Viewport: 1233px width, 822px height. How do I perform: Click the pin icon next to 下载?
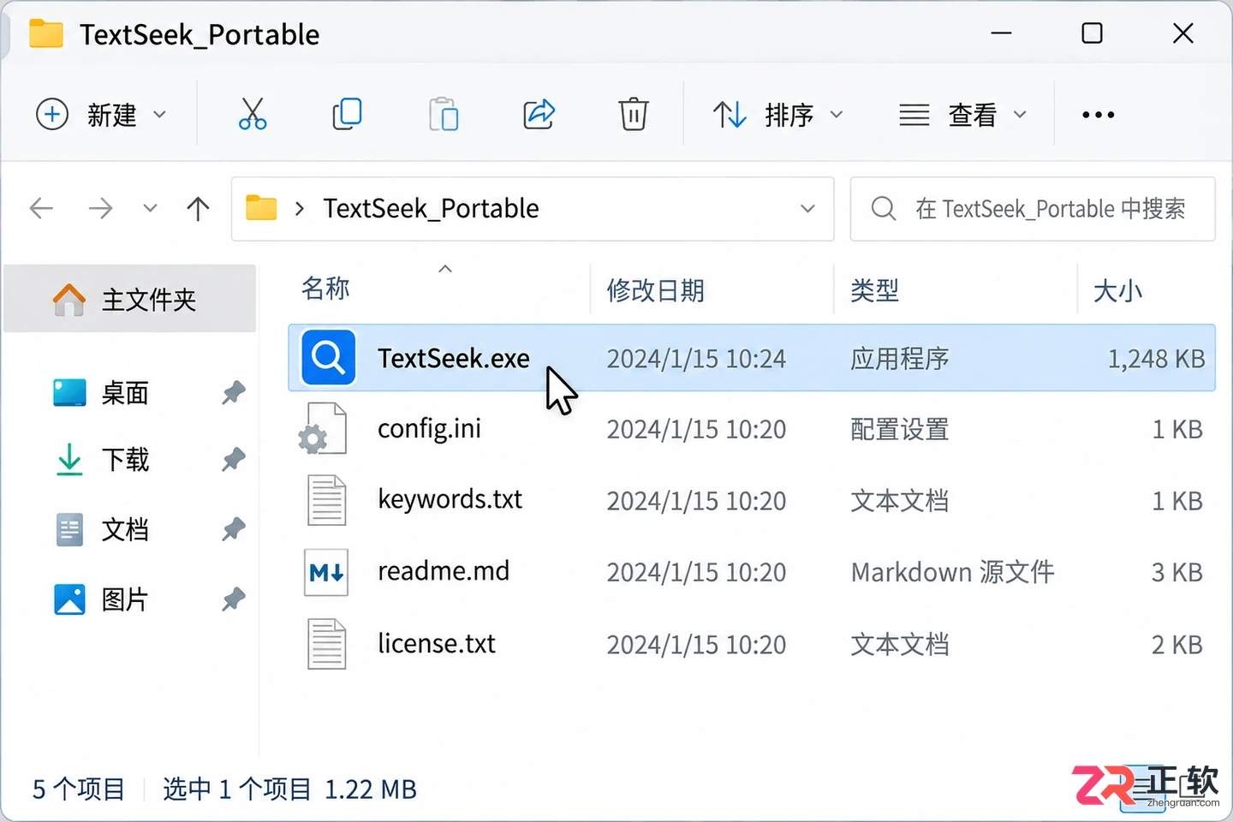click(233, 460)
